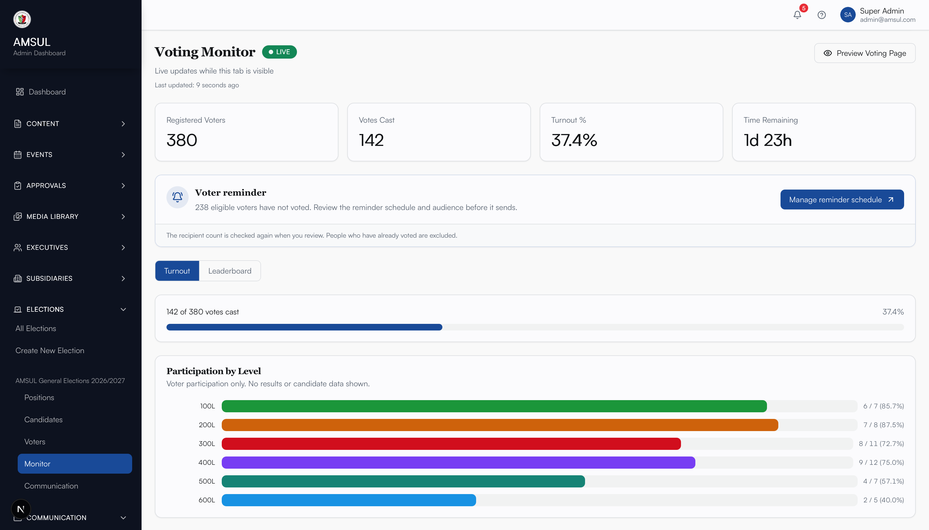
Task: Click the arrow icon on Manage reminder schedule
Action: pos(891,200)
